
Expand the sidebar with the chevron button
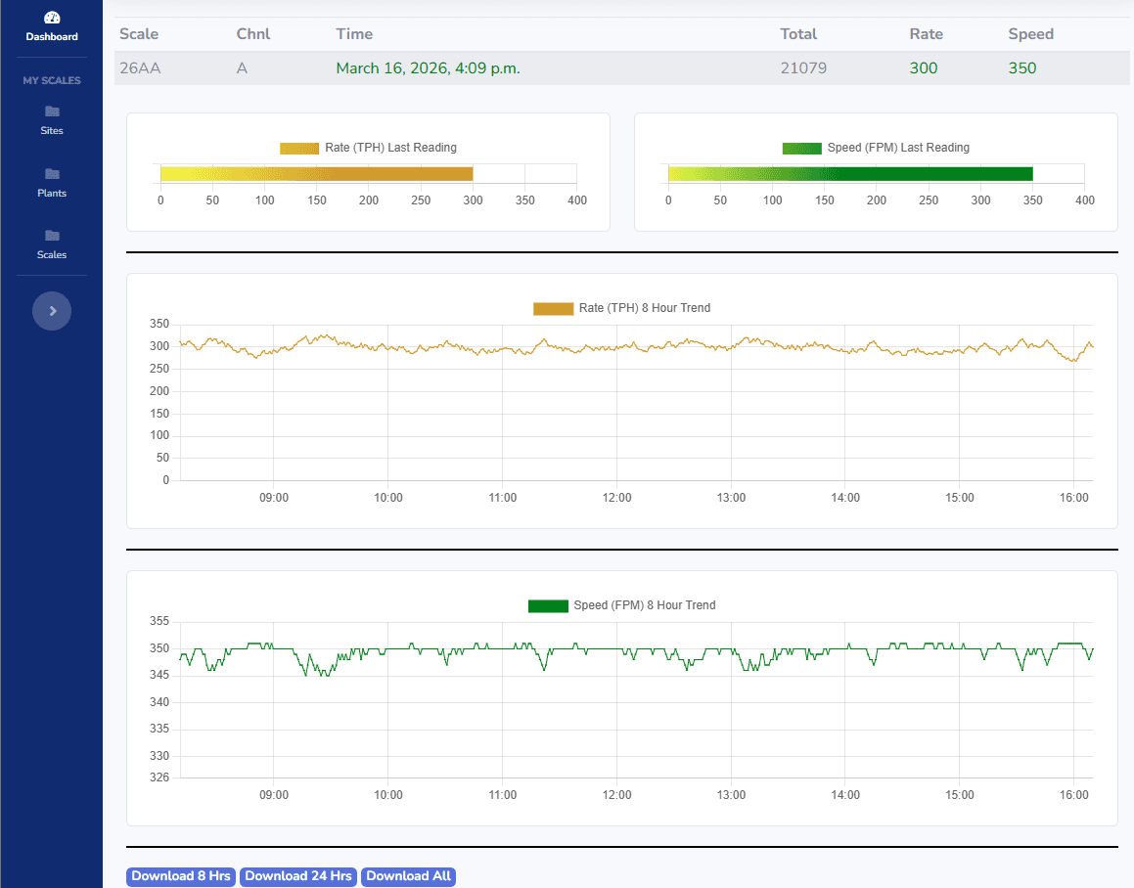tap(52, 311)
